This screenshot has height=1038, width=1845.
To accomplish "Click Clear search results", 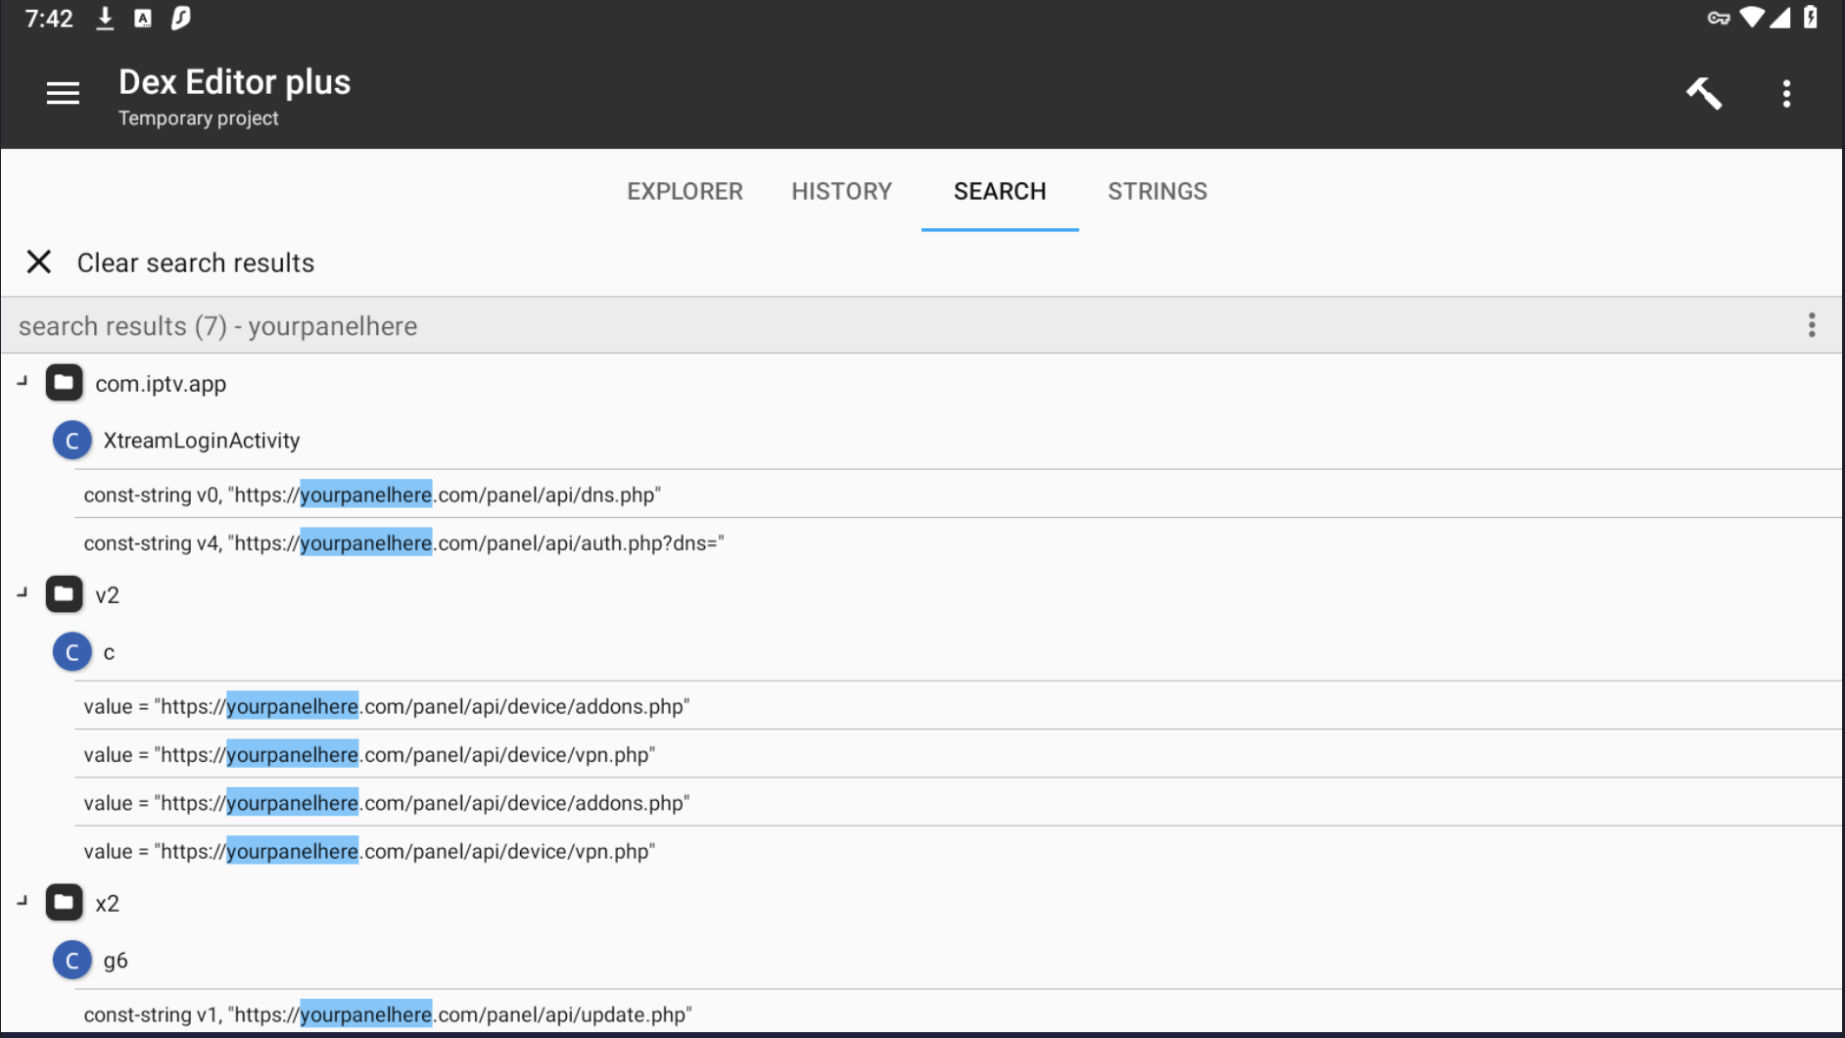I will click(x=196, y=262).
